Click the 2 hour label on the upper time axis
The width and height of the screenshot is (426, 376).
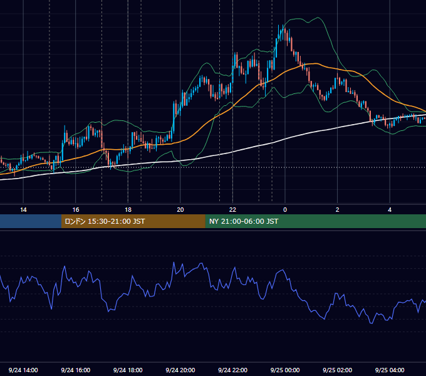tap(338, 210)
